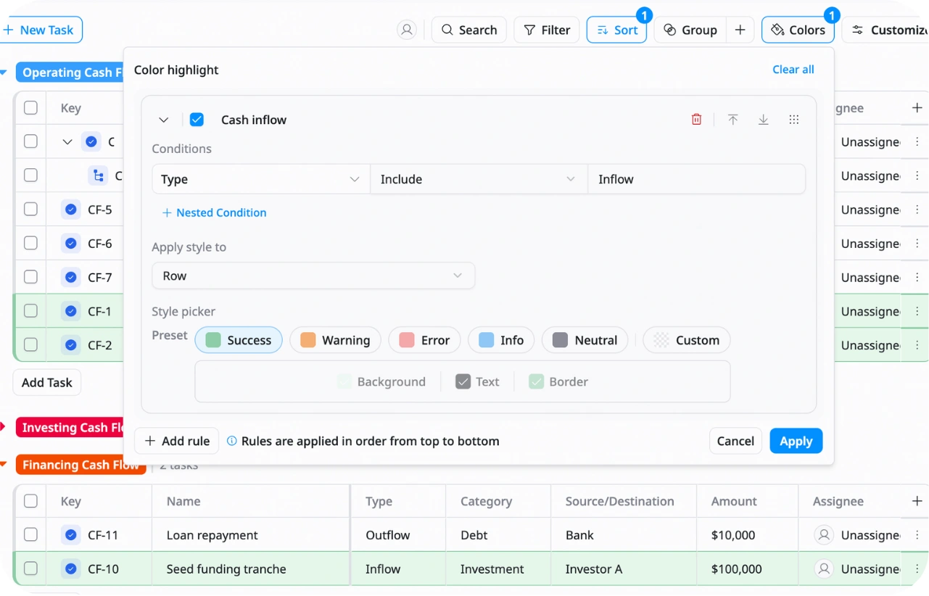Collapse subtasks of first Operating row
This screenshot has width=929, height=596.
click(67, 142)
